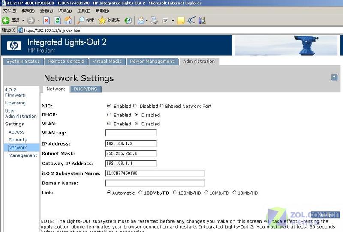Screen dimensions: 343x232
Task: Set NIC to Disabled
Action: pos(135,106)
